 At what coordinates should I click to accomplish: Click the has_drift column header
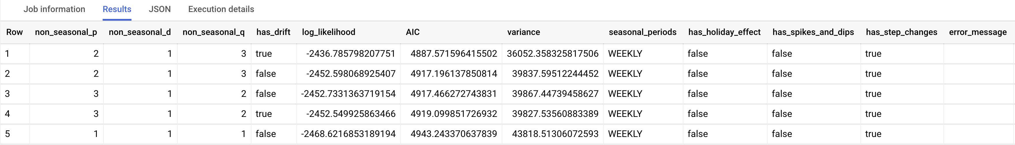point(273,32)
